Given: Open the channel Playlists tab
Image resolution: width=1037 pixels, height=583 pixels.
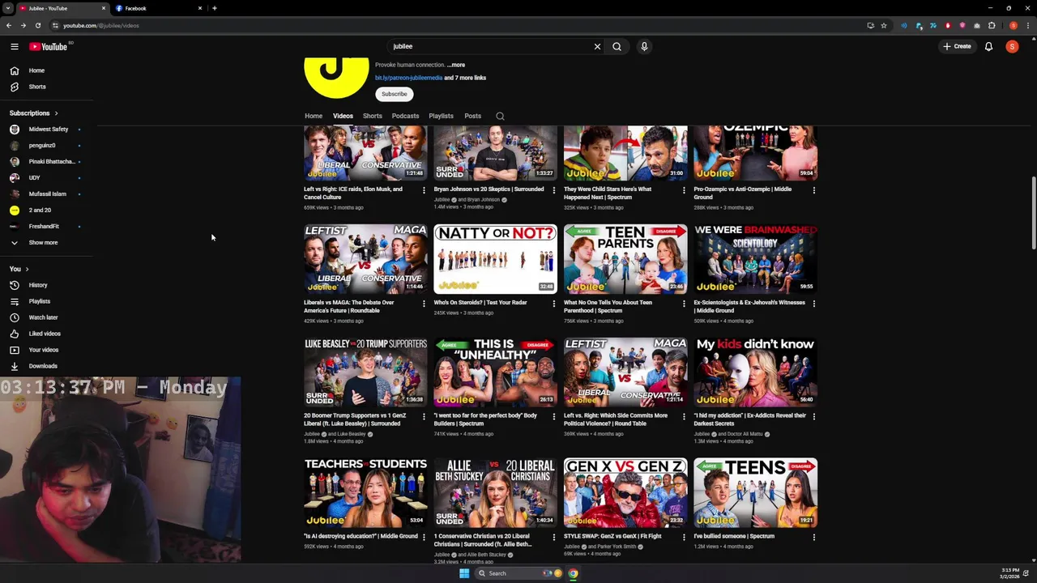Looking at the screenshot, I should point(441,116).
